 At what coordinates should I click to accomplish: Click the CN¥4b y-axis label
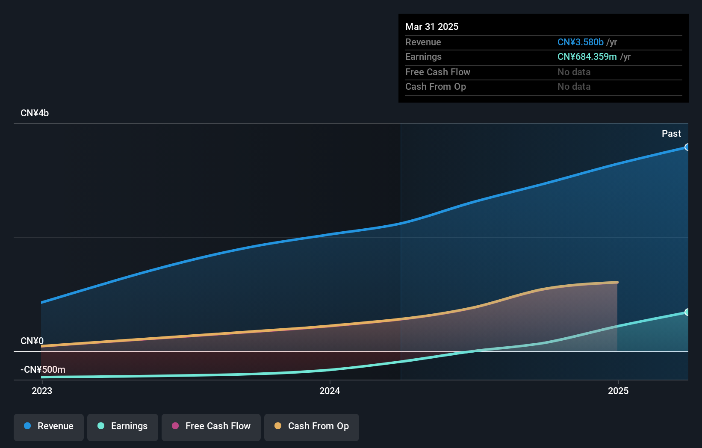[x=35, y=113]
